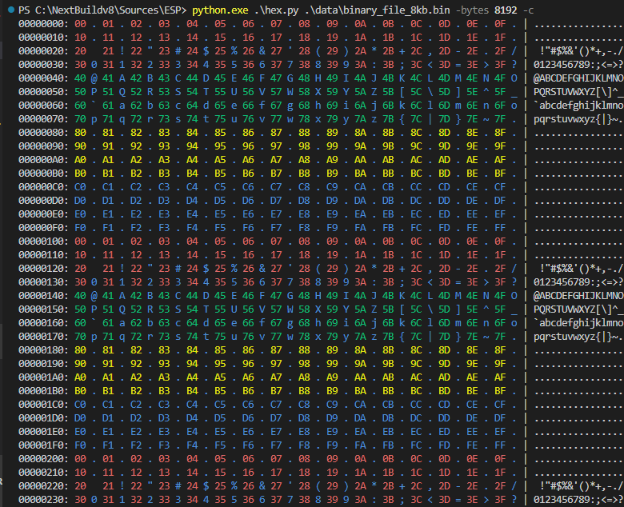Click the offset label 000001B0:
This screenshot has height=507, width=624.
43,391
